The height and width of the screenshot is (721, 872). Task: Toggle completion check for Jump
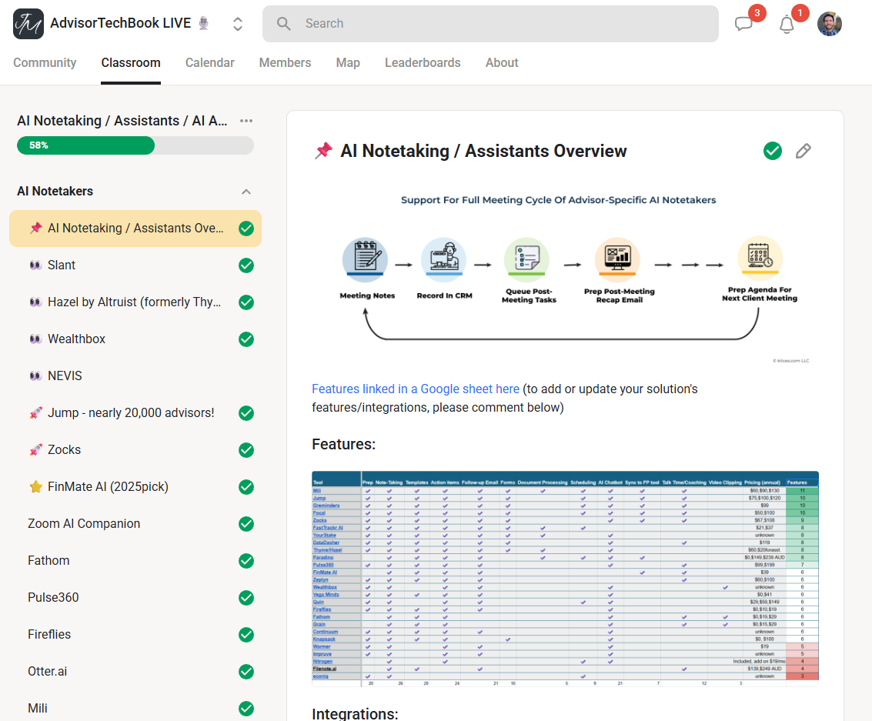tap(246, 413)
